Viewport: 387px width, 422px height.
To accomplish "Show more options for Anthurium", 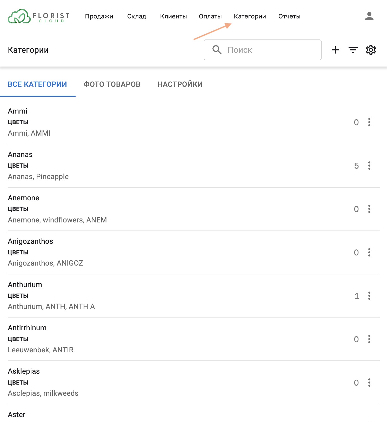I will pos(369,296).
